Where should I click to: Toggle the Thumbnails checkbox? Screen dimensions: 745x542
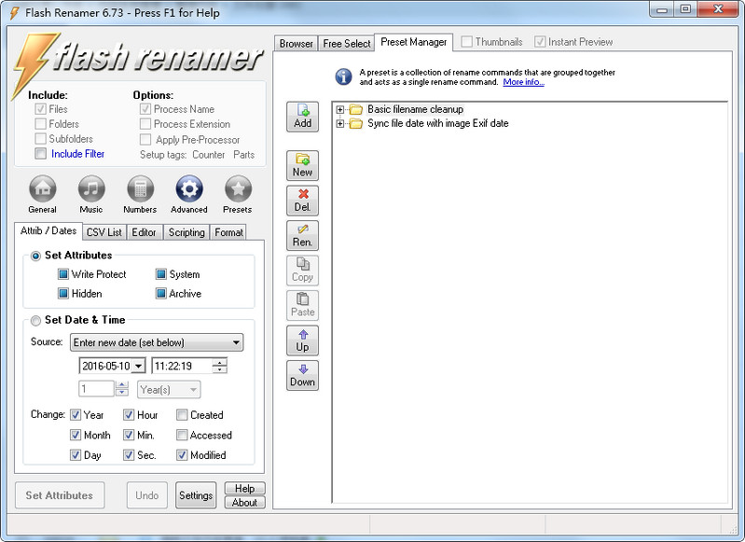pyautogui.click(x=466, y=41)
